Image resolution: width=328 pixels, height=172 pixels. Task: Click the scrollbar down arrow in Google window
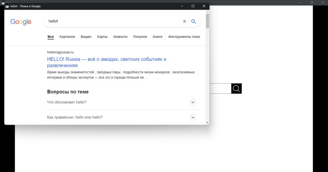(207, 123)
